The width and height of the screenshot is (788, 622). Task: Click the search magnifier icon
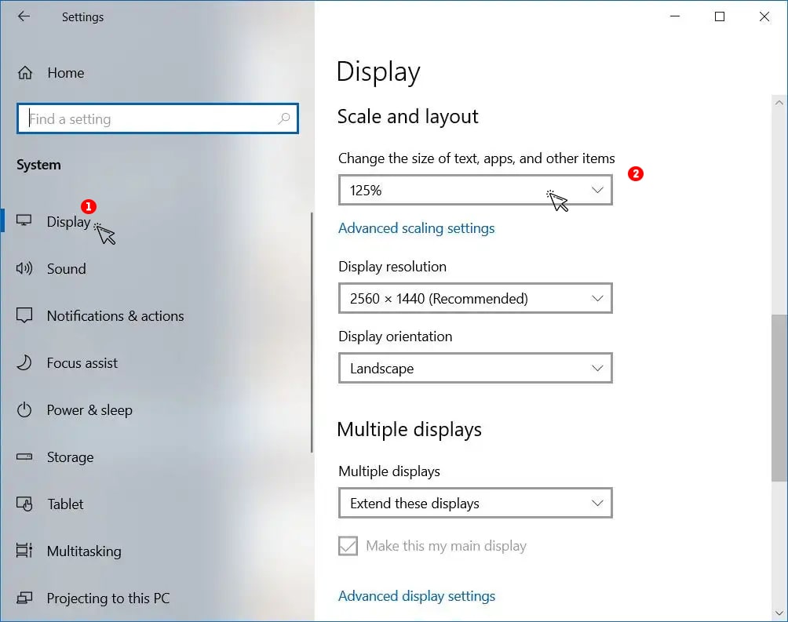(x=284, y=118)
